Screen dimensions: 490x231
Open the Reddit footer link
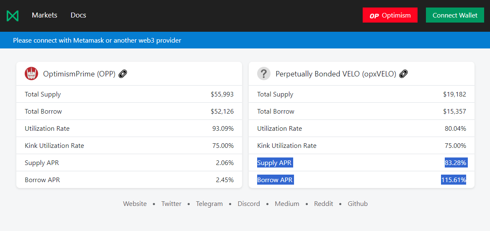[x=323, y=204]
